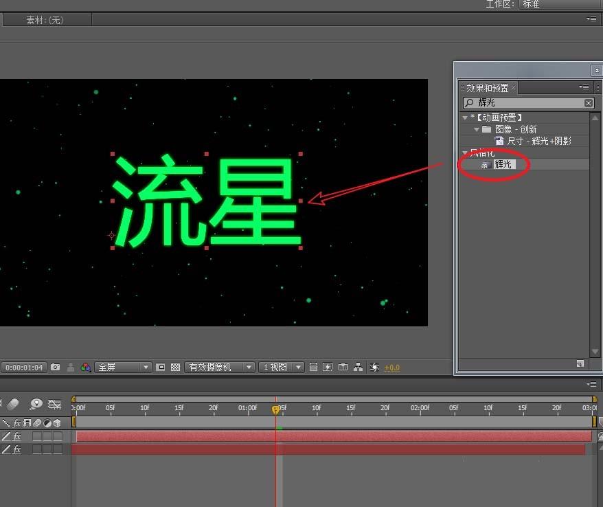Take a composition snapshot with the camera icon

click(56, 367)
